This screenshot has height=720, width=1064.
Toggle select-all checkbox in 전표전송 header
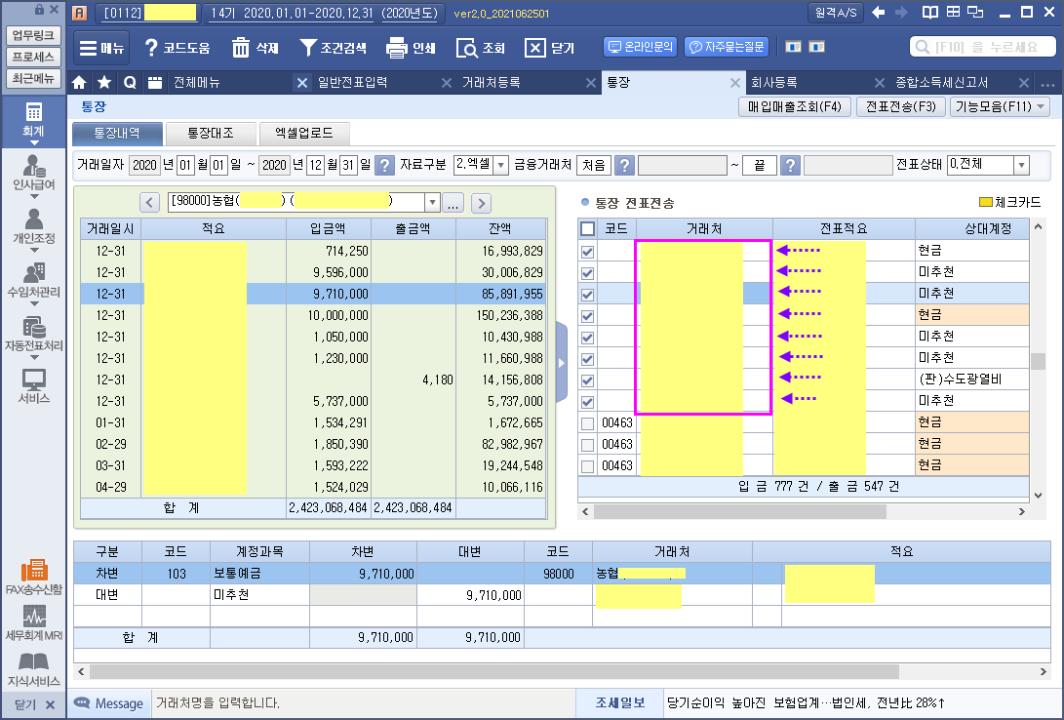click(587, 229)
